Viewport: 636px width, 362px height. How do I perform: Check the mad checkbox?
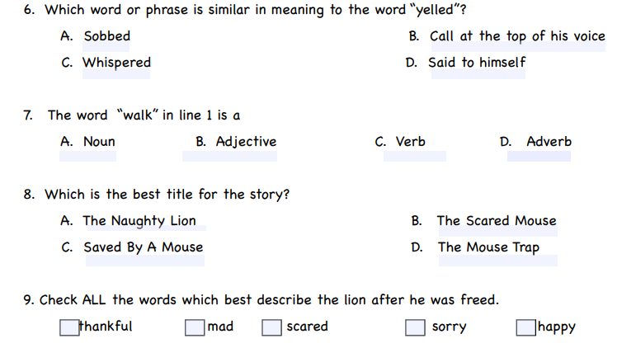click(x=195, y=327)
